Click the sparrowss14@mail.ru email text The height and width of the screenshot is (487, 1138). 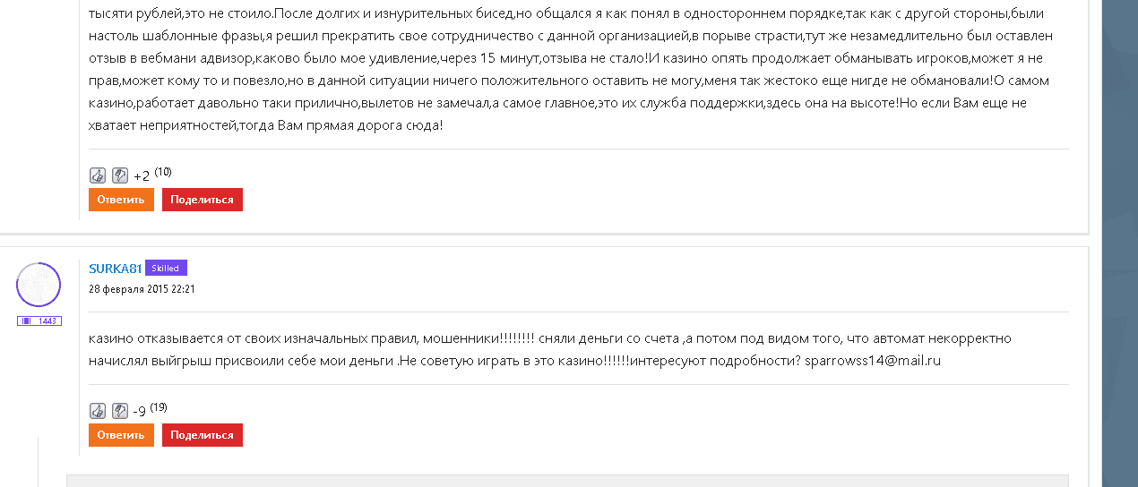point(872,361)
